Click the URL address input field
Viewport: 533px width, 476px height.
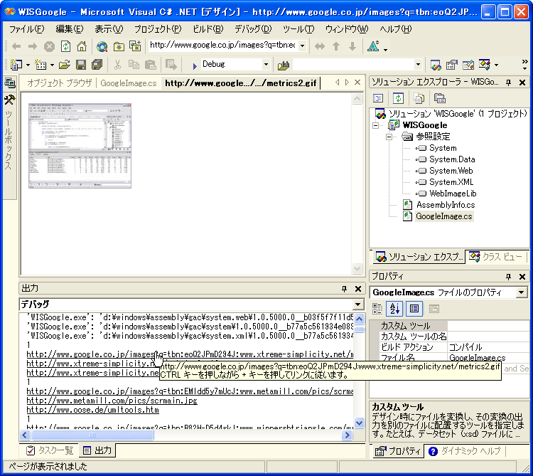pos(222,46)
